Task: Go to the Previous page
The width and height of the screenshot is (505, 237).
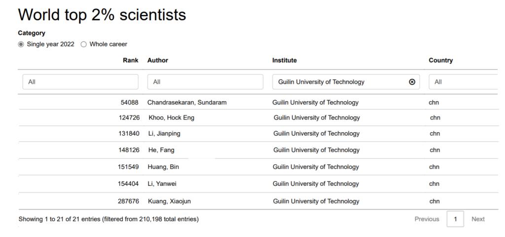Action: (427, 219)
